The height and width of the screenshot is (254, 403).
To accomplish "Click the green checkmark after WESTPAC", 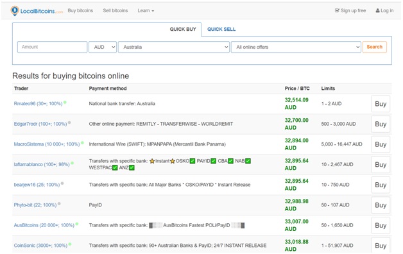I will (x=115, y=167).
